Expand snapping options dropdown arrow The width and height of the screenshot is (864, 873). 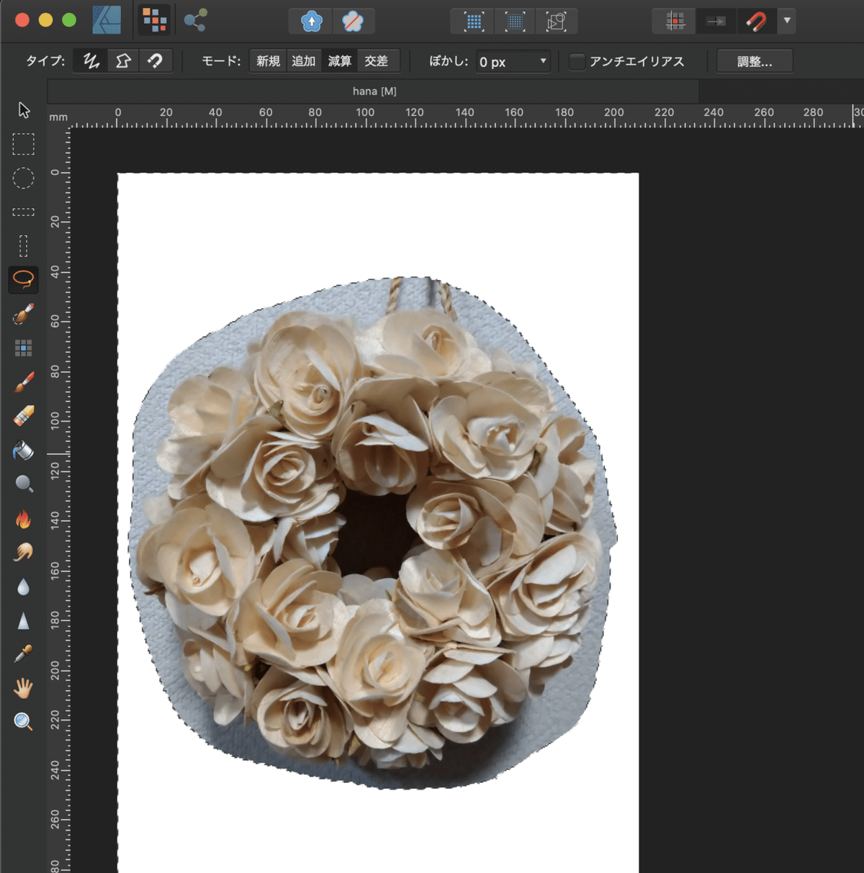click(x=787, y=21)
